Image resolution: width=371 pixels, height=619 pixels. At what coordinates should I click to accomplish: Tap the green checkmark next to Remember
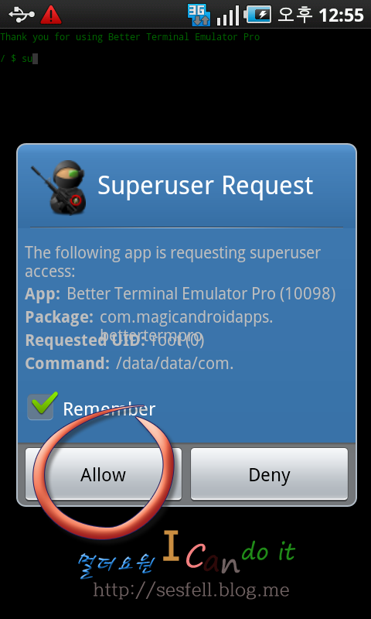point(45,403)
